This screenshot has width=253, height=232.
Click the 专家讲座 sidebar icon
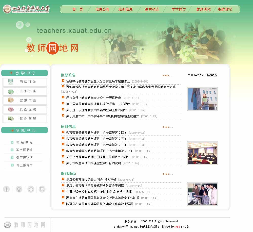(x=11, y=91)
